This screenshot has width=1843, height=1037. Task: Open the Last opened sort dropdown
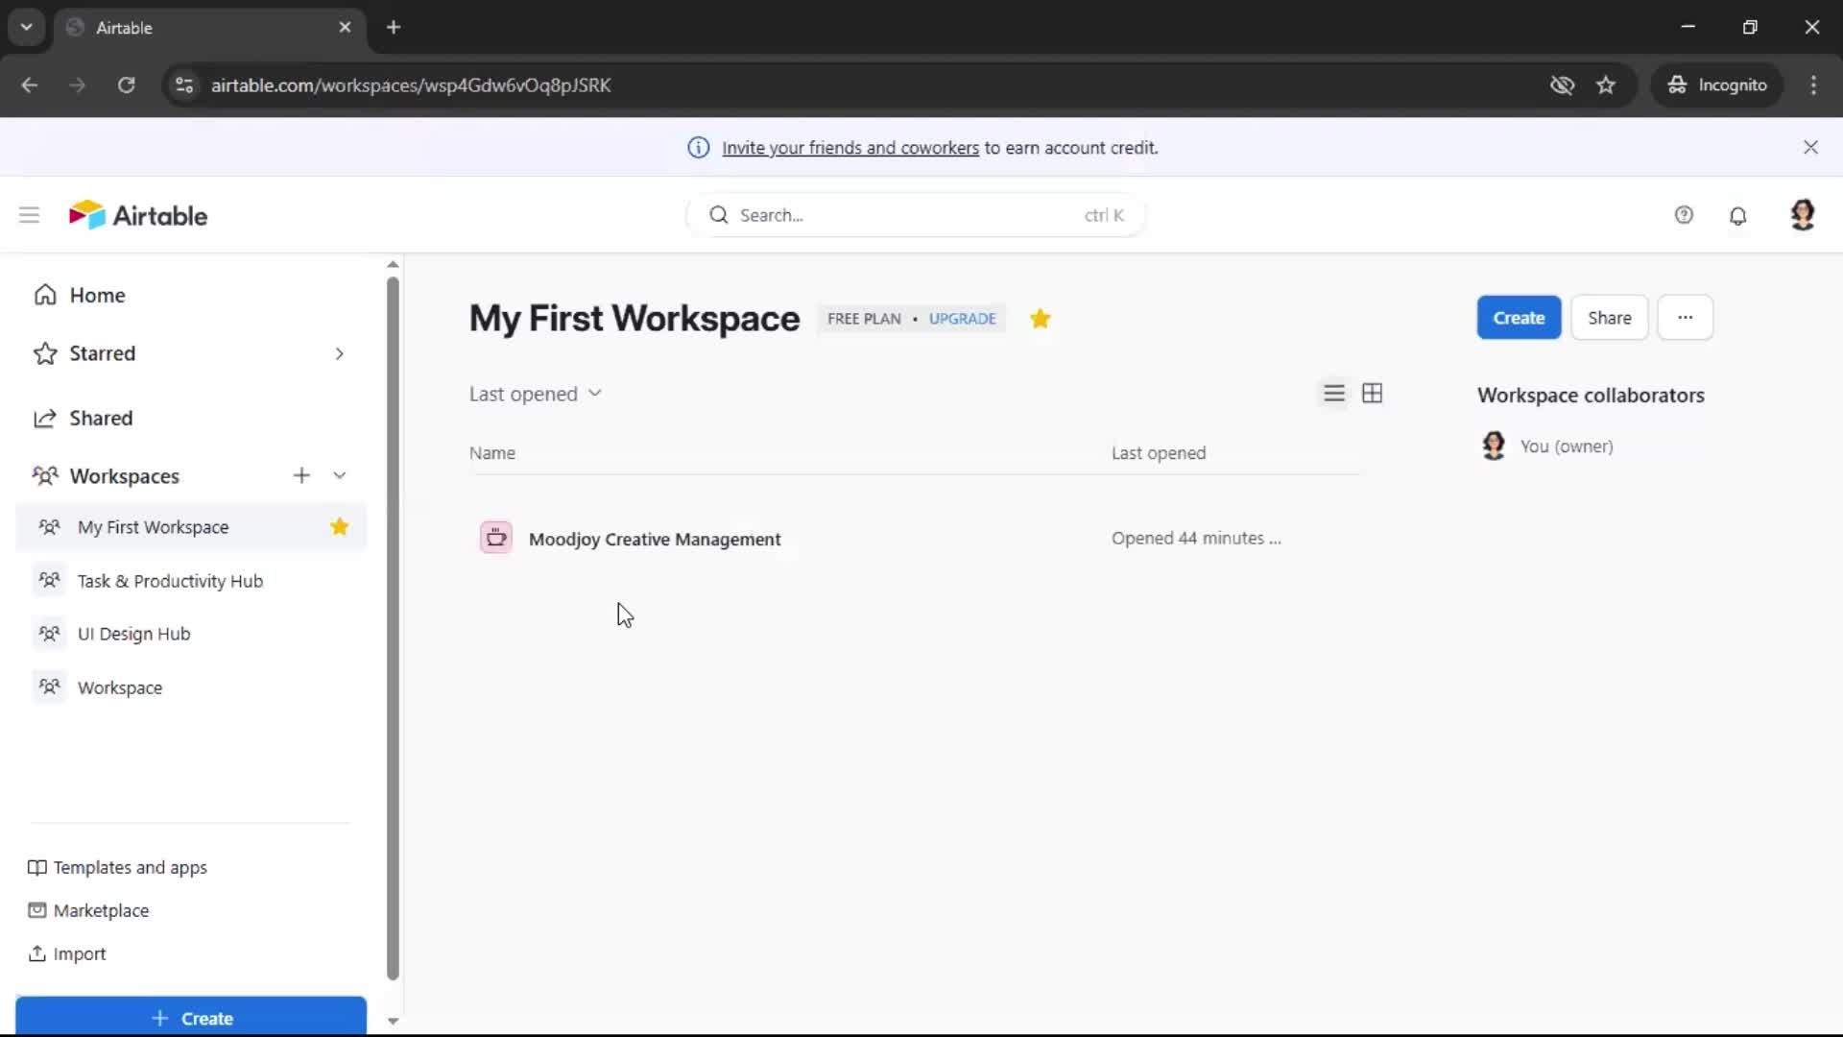(x=536, y=394)
